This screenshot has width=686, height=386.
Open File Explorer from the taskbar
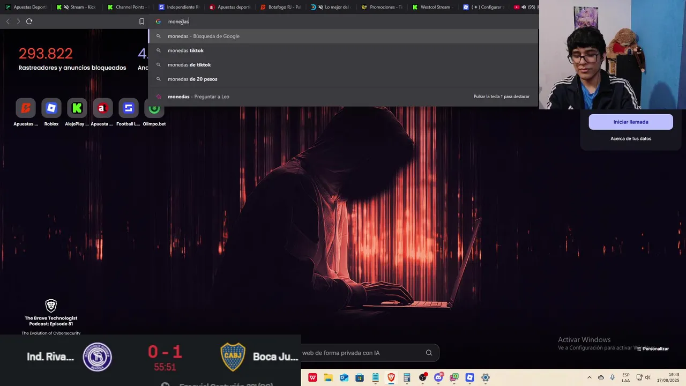tap(328, 377)
